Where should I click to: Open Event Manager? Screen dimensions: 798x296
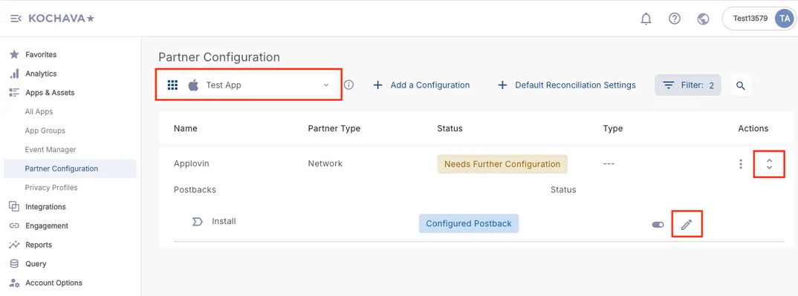point(51,150)
